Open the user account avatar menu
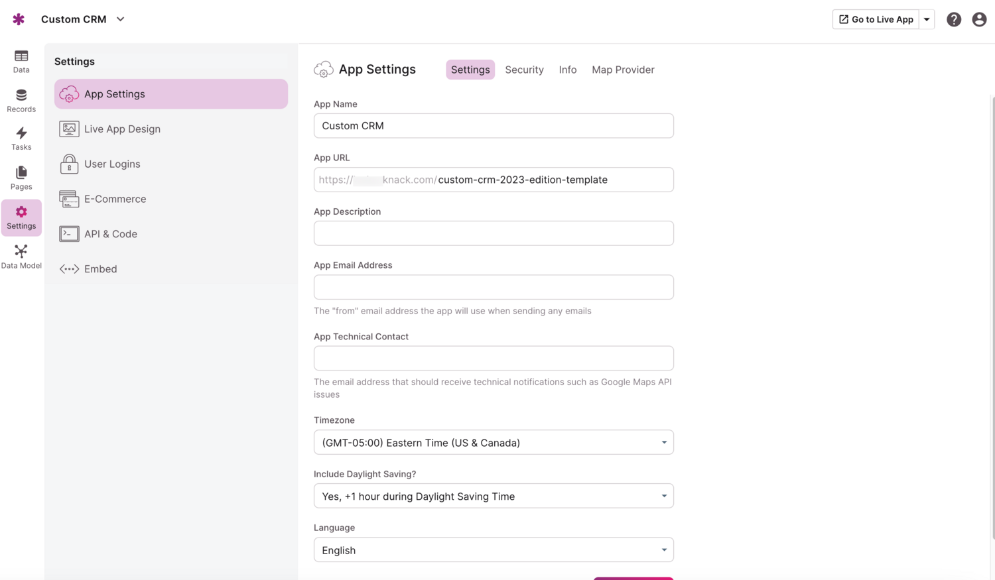Image resolution: width=995 pixels, height=580 pixels. click(x=980, y=19)
